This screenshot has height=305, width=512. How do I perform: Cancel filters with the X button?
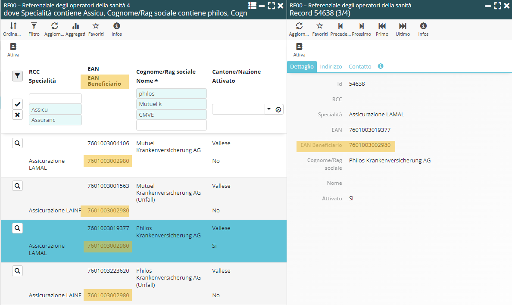click(x=17, y=115)
